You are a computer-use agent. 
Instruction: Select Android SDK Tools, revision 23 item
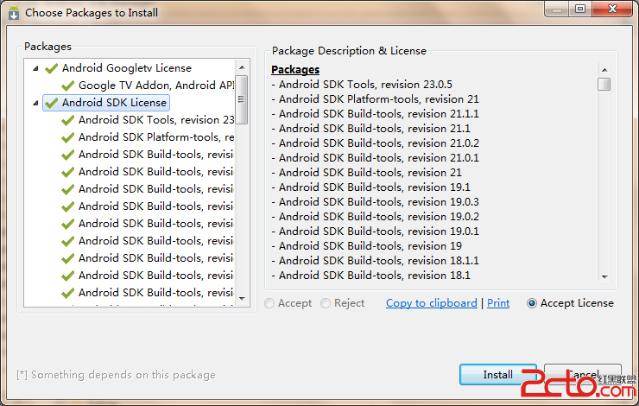click(x=155, y=120)
